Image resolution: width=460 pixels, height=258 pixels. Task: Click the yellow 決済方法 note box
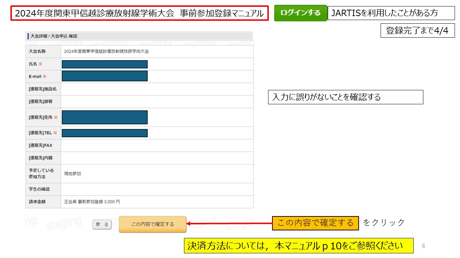pos(298,246)
